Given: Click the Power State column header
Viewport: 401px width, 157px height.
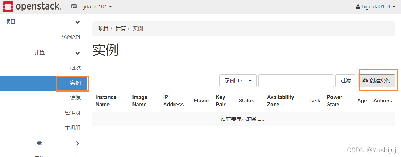Looking at the screenshot, I should [x=334, y=101].
